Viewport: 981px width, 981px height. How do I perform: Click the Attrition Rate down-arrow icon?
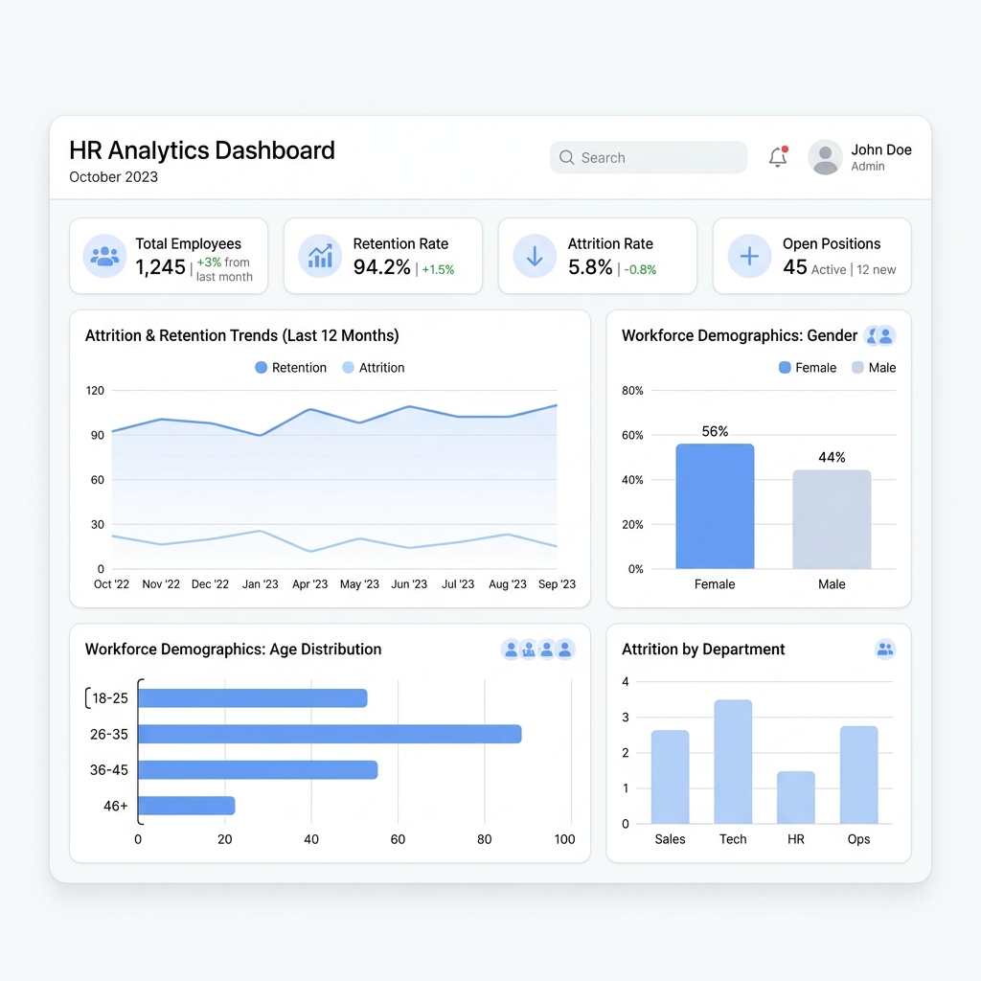coord(534,256)
